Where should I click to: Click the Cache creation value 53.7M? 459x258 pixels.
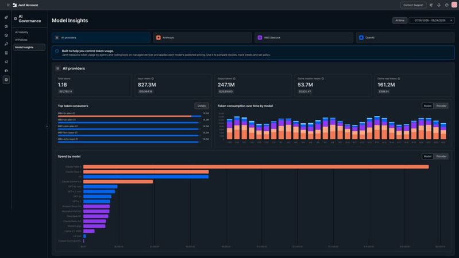click(305, 85)
